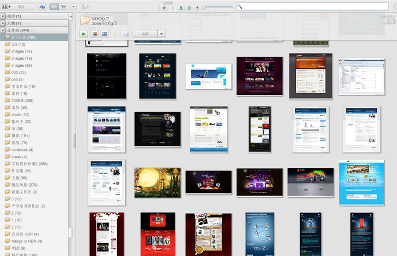Create a movie presentation icon

[105, 34]
